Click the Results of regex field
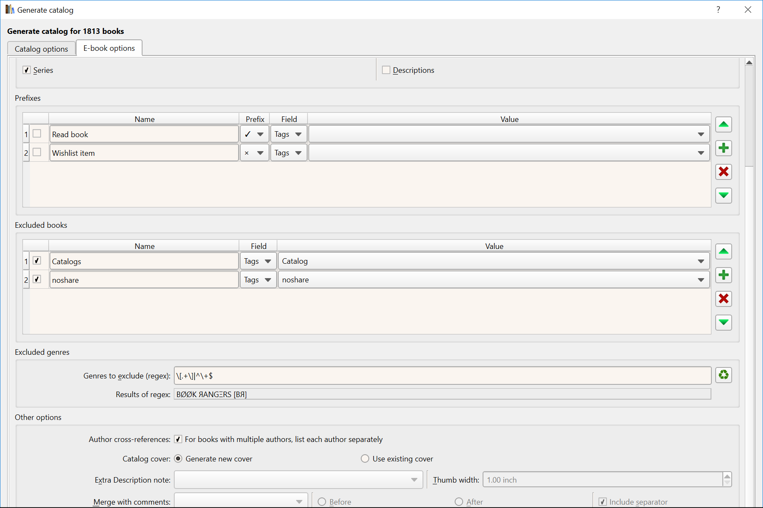This screenshot has width=763, height=508. pyautogui.click(x=443, y=394)
